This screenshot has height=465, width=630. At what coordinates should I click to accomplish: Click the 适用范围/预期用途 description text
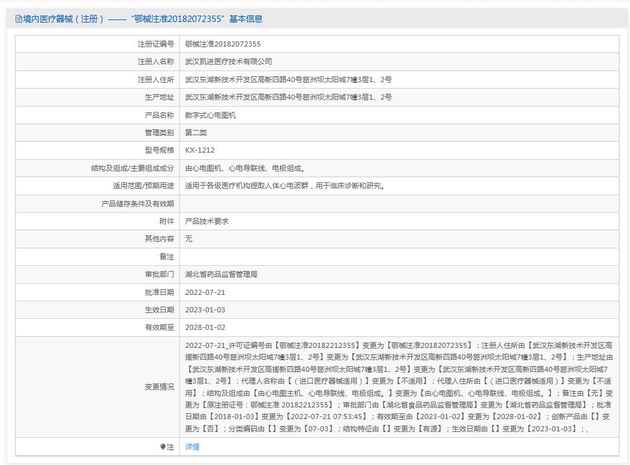click(286, 186)
